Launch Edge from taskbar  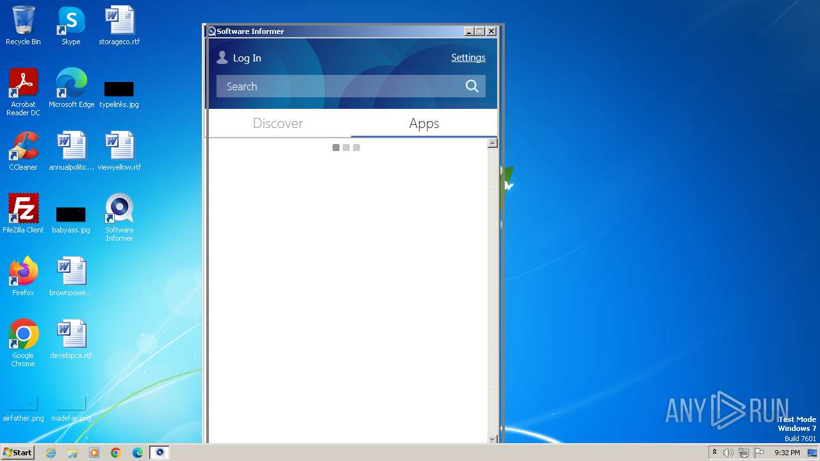click(x=138, y=453)
